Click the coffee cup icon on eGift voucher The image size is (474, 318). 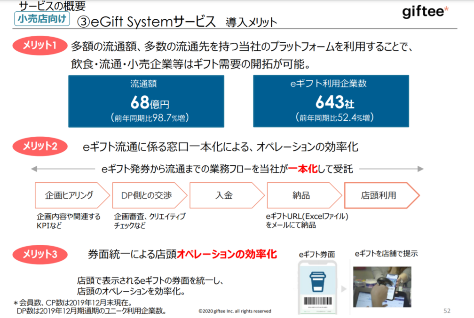click(317, 282)
